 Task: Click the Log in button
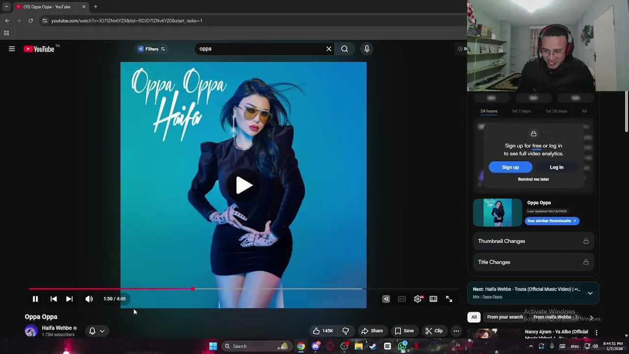click(556, 167)
